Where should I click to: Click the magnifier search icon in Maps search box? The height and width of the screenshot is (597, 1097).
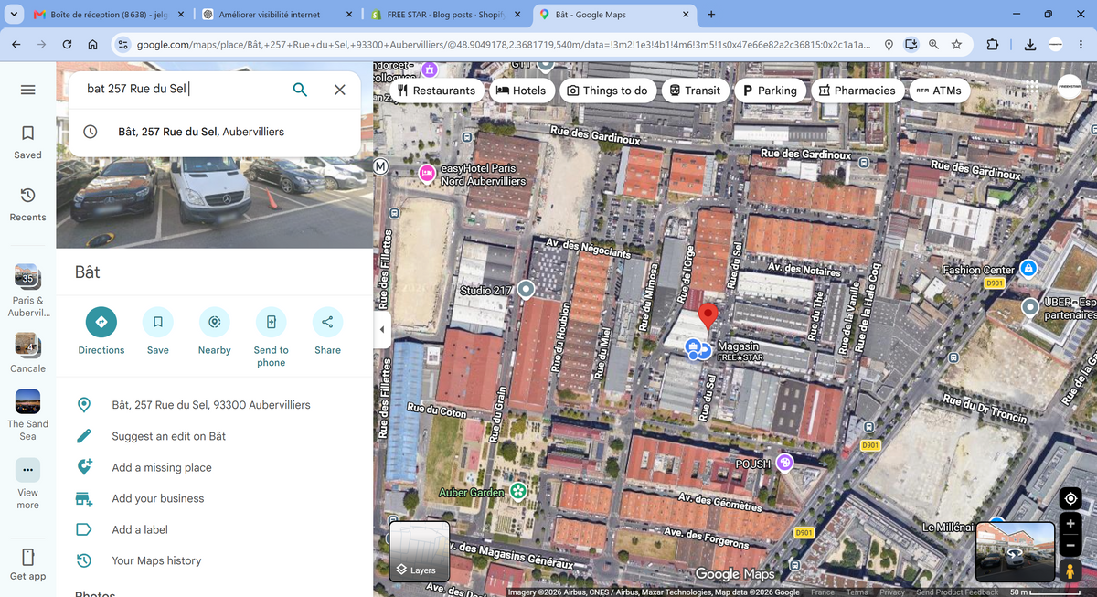click(300, 89)
